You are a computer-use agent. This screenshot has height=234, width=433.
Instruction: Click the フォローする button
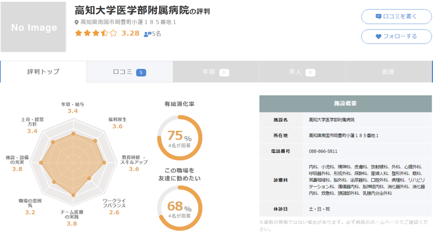point(396,36)
